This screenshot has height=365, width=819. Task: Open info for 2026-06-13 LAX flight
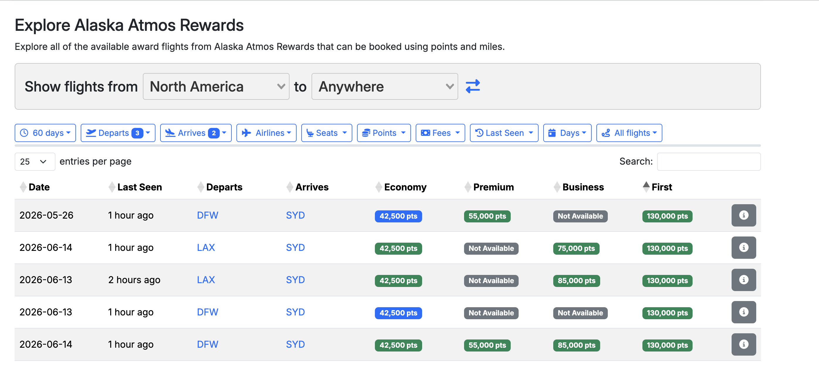coord(743,280)
